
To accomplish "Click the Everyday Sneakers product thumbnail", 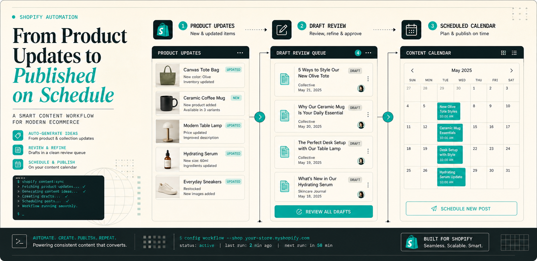I will click(168, 187).
